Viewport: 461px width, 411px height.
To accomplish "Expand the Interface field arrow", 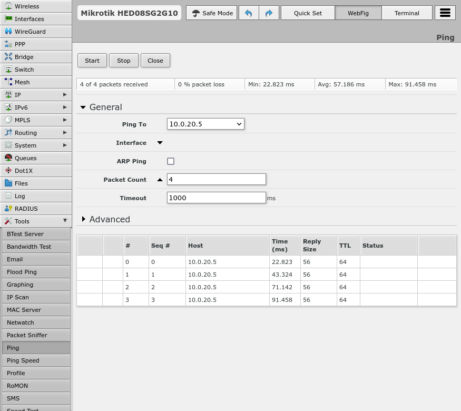I will coord(160,143).
